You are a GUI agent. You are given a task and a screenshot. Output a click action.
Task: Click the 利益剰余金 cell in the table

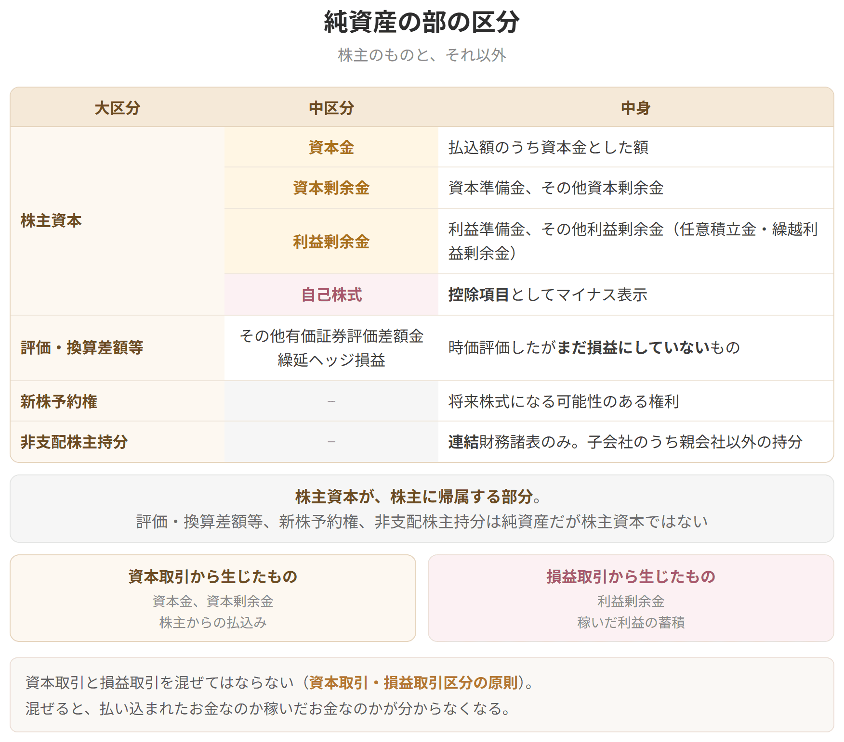[331, 242]
